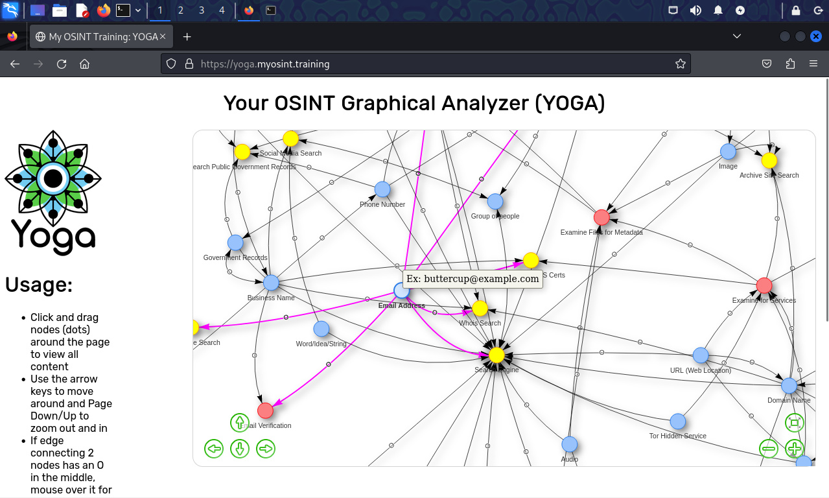Select the Search Engine yellow node

pyautogui.click(x=496, y=355)
